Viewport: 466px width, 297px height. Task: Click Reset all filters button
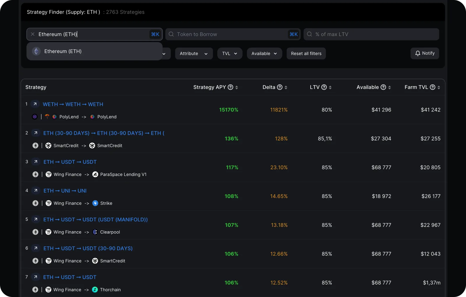pos(306,54)
